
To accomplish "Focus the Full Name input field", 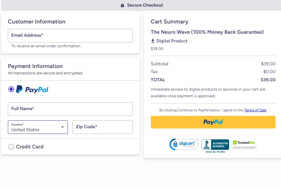I will pos(70,109).
